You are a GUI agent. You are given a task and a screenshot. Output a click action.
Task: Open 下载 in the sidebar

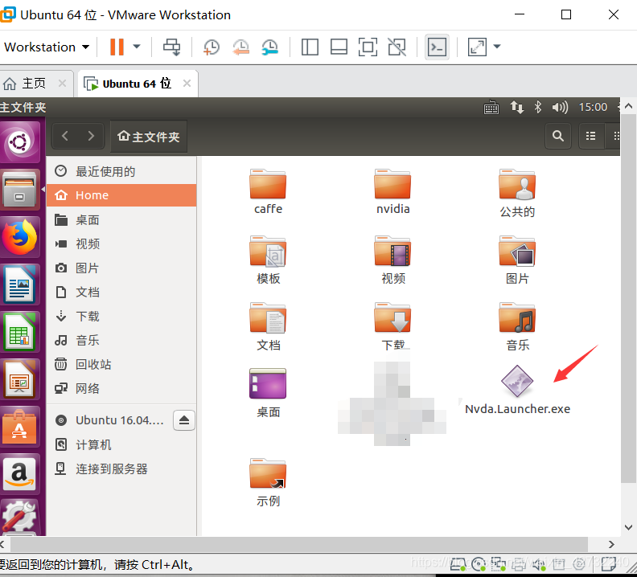point(121,316)
